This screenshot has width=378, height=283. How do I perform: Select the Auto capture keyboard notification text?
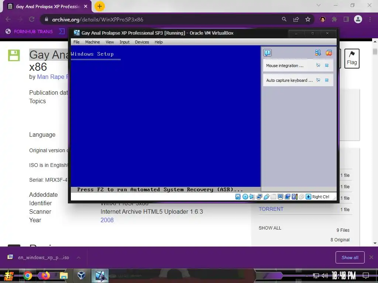click(x=289, y=80)
